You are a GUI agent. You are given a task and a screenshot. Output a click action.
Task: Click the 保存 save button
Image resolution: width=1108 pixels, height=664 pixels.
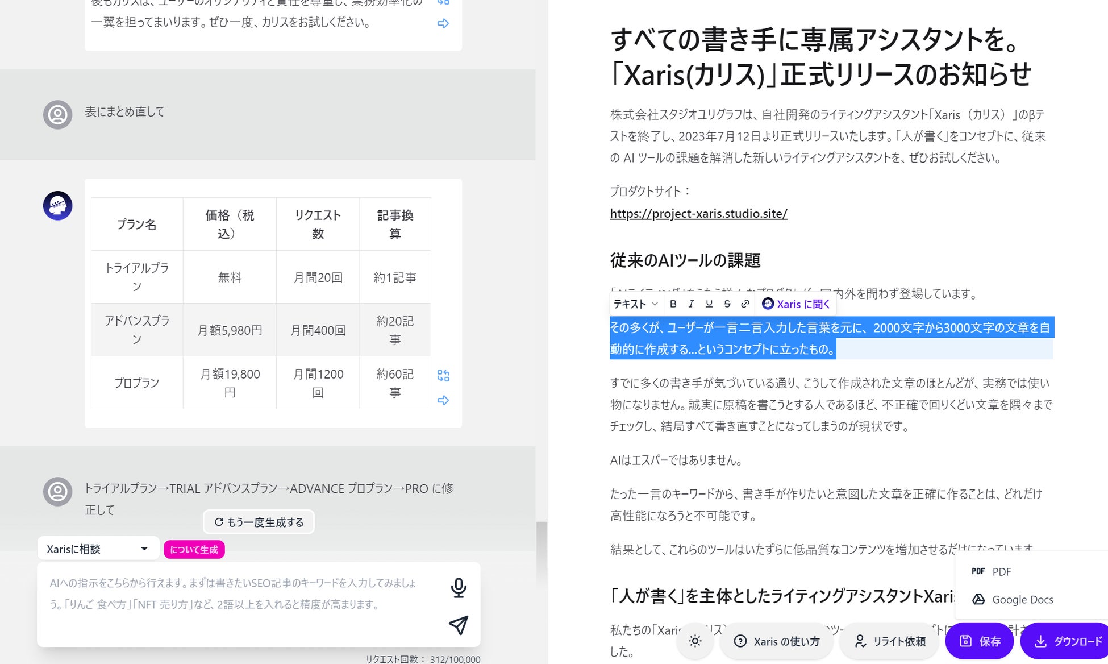point(980,641)
